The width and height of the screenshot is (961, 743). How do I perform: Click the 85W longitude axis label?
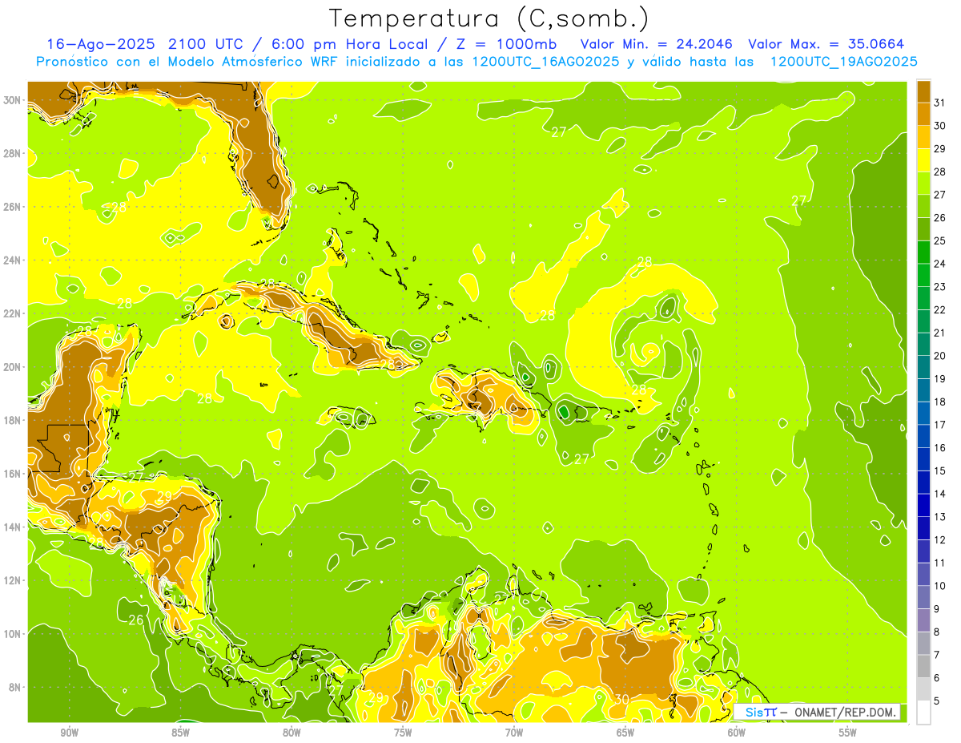click(180, 732)
